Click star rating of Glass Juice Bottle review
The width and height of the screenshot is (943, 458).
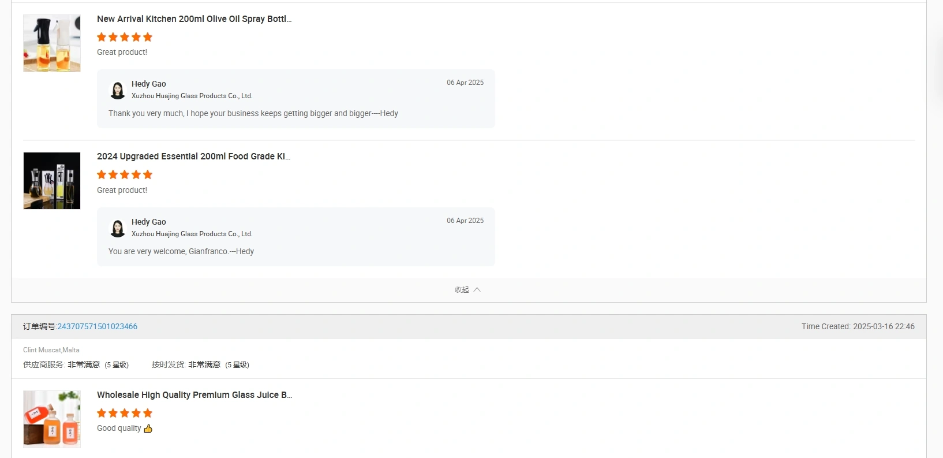pos(125,413)
